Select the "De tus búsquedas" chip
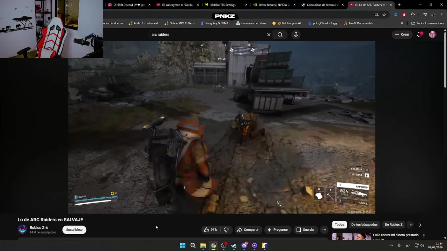 (364, 225)
